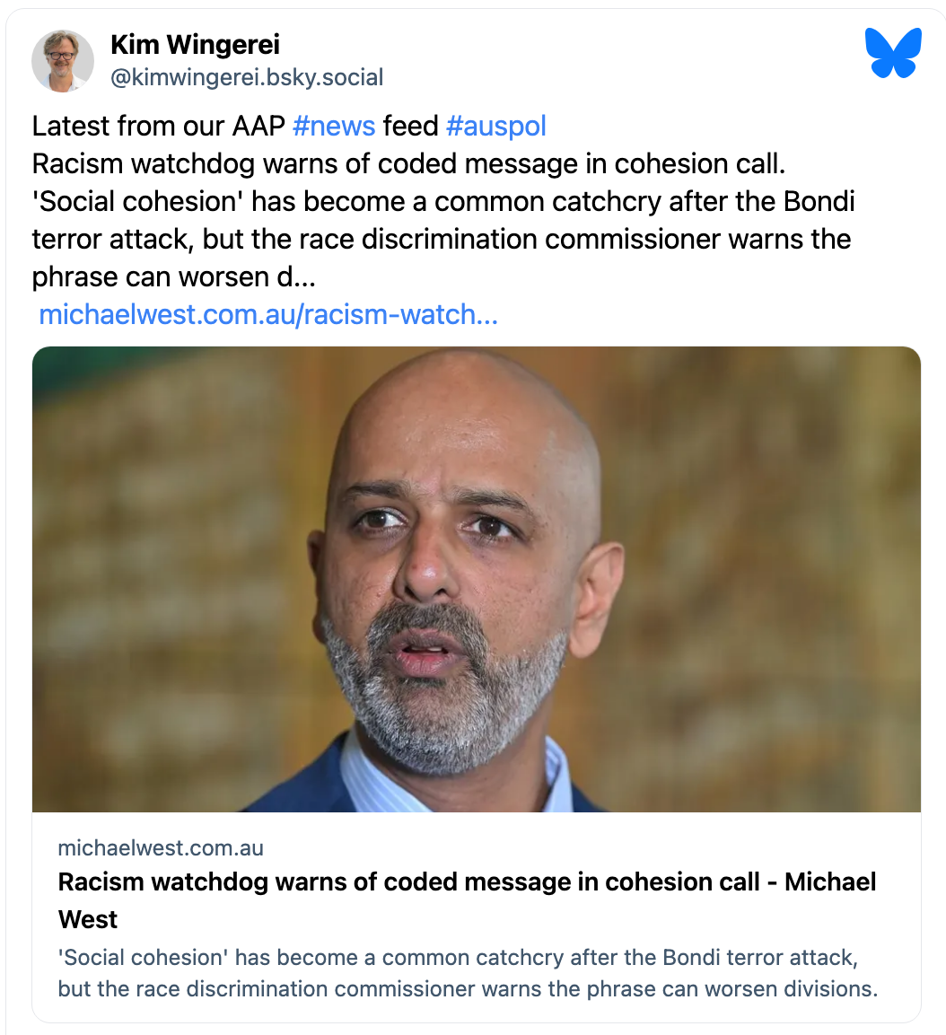Click 'West' on the headline's second line
Image resolution: width=946 pixels, height=1035 pixels.
tap(88, 919)
